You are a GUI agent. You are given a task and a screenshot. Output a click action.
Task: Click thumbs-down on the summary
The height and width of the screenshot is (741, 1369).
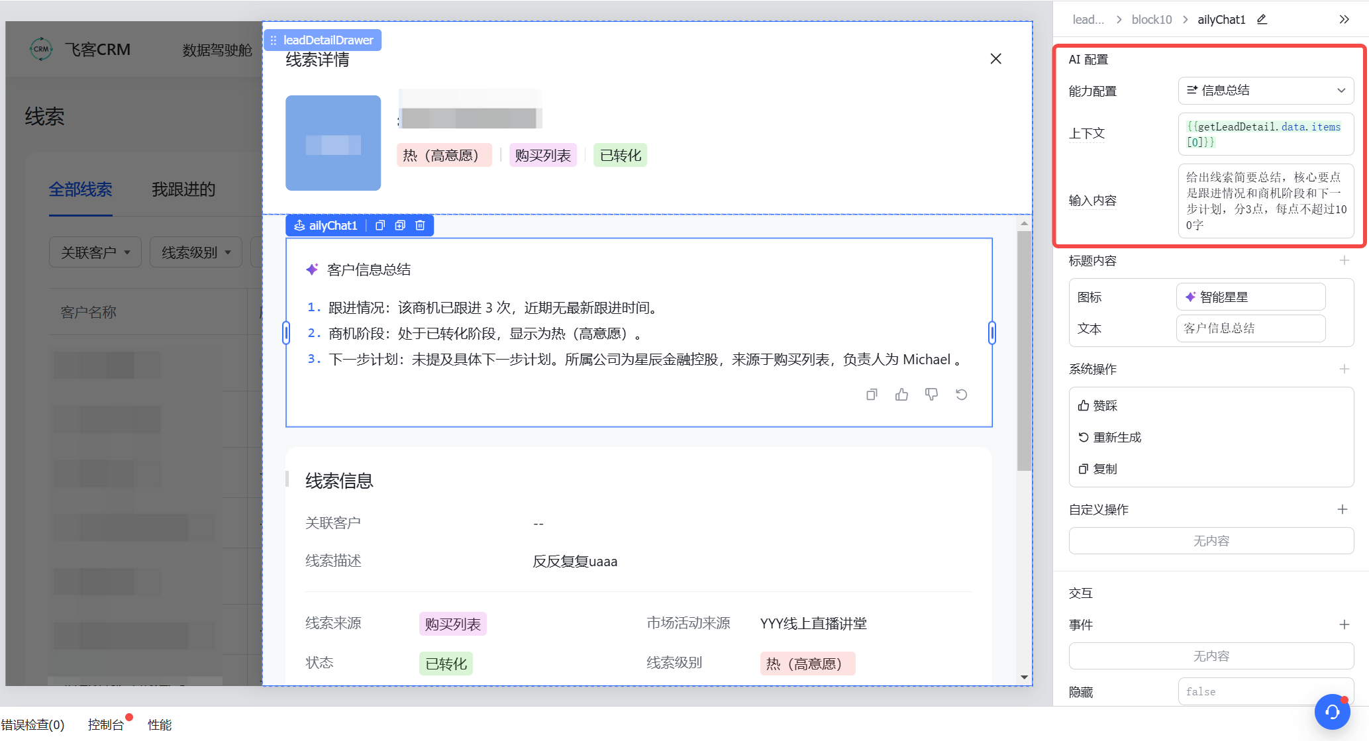coord(931,395)
